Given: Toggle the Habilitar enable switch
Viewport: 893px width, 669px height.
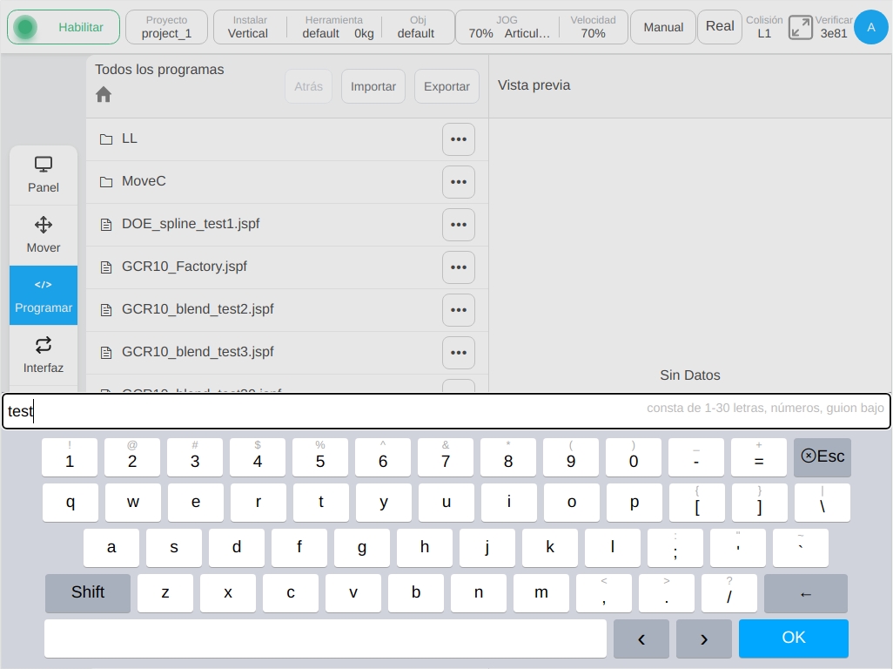Looking at the screenshot, I should click(64, 27).
